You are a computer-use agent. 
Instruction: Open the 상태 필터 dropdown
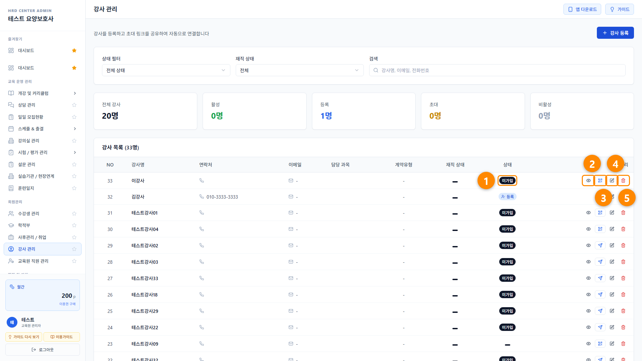point(166,70)
